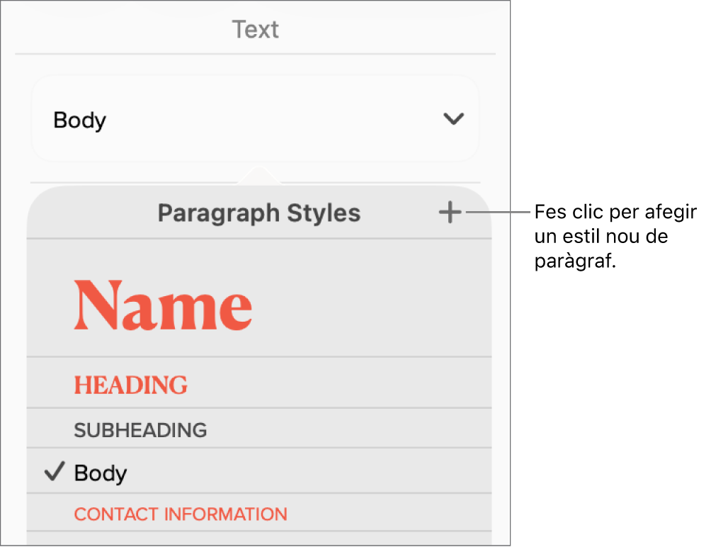Apply the HEADING paragraph style
The image size is (711, 547).
tap(131, 385)
